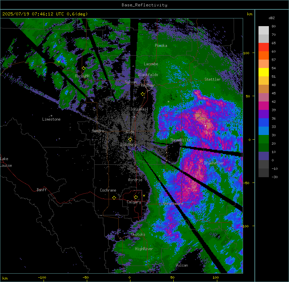289x282 pixels.
Task: Click the 80 value in the dBZ legend
Action: [274, 26]
